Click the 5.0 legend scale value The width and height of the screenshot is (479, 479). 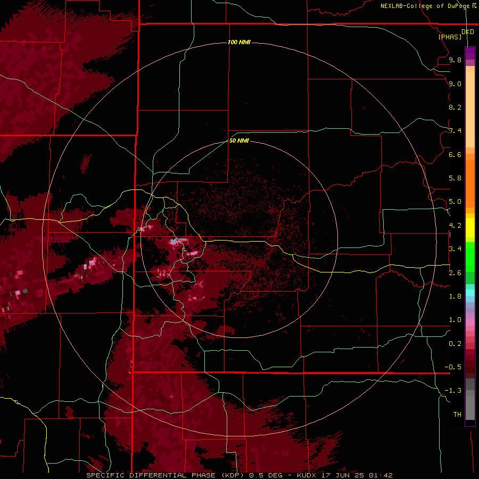455,202
